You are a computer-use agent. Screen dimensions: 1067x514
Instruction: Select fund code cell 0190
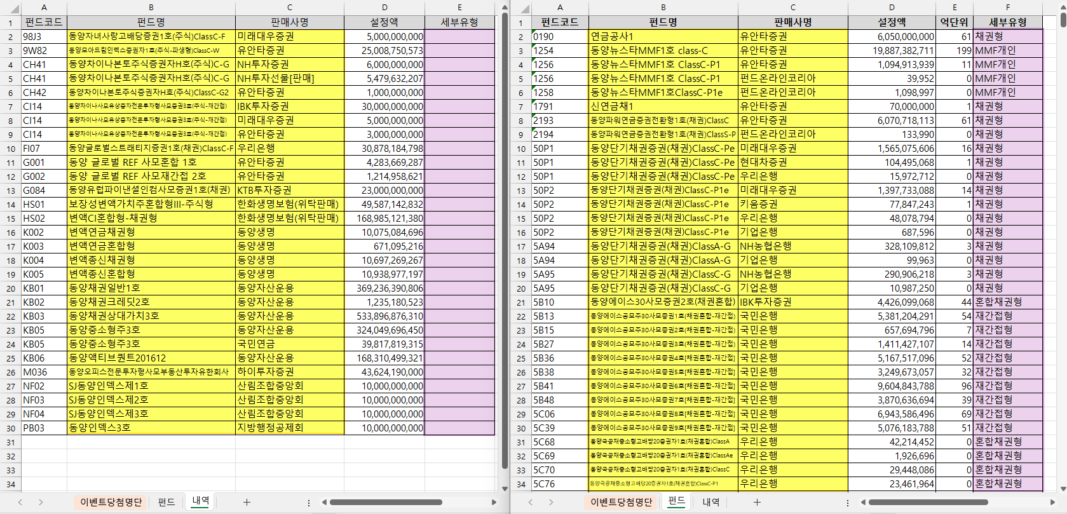tap(560, 37)
